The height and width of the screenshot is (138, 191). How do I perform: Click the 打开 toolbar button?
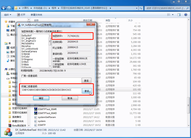(x=21, y=15)
